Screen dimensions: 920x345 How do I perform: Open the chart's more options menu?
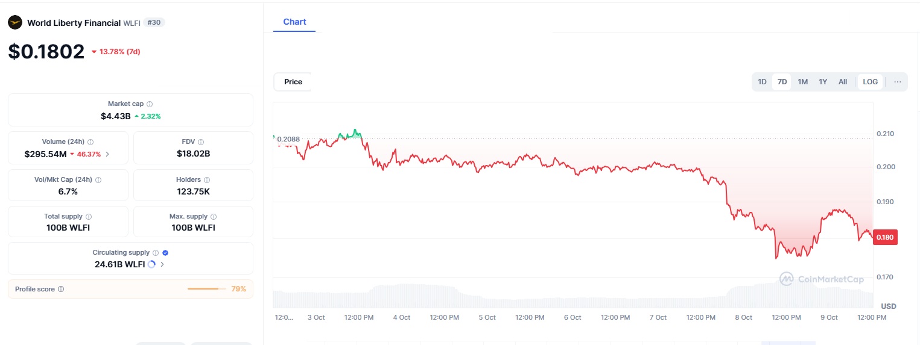[x=898, y=82]
